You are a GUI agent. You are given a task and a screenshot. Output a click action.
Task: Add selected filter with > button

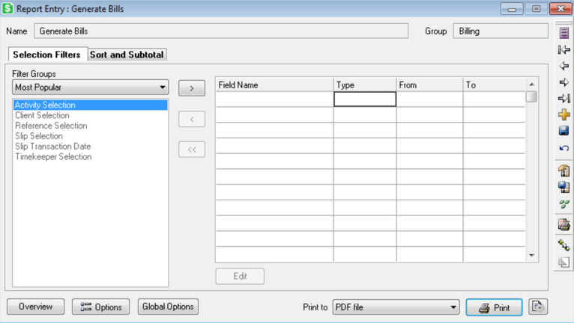point(192,88)
